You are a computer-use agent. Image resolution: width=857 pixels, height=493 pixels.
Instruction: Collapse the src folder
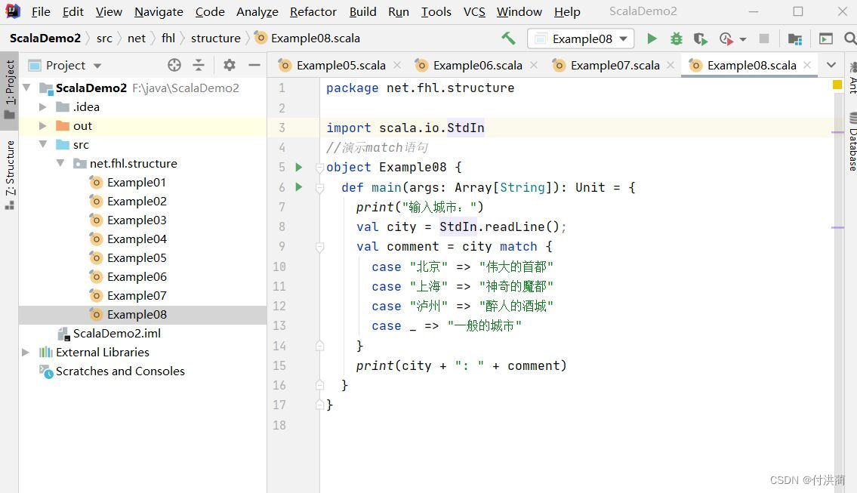(42, 144)
